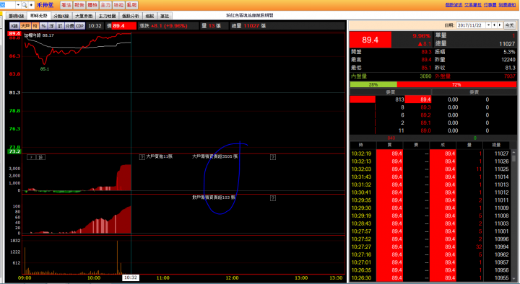Click the 看法 toolbar button
The height and width of the screenshot is (284, 520).
(x=66, y=5)
